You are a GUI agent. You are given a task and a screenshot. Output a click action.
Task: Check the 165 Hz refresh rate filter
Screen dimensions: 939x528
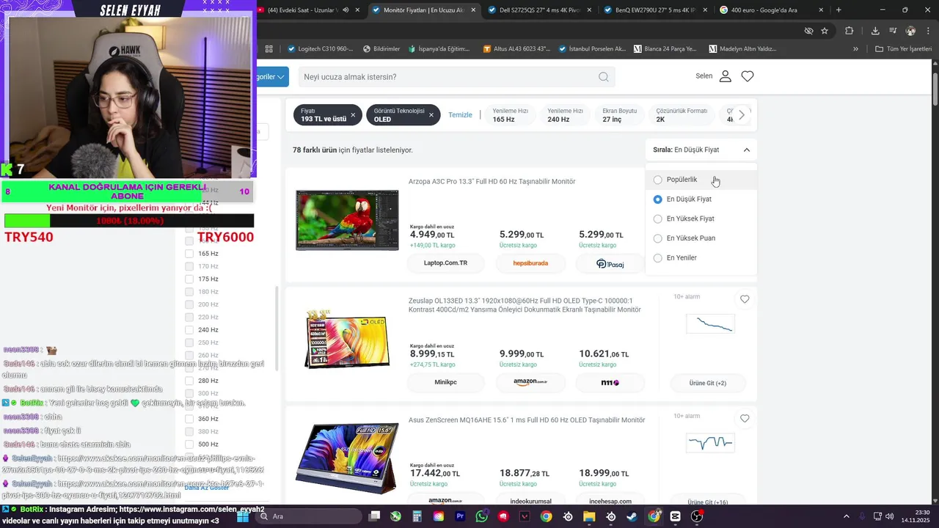pyautogui.click(x=189, y=254)
